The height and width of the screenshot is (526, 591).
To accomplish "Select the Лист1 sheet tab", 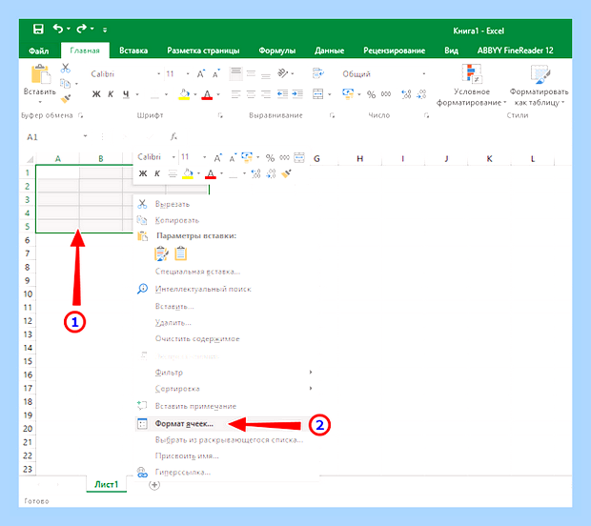I will click(x=107, y=485).
